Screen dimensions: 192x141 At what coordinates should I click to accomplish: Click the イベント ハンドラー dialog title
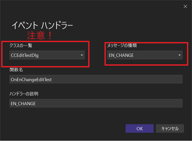tap(42, 25)
